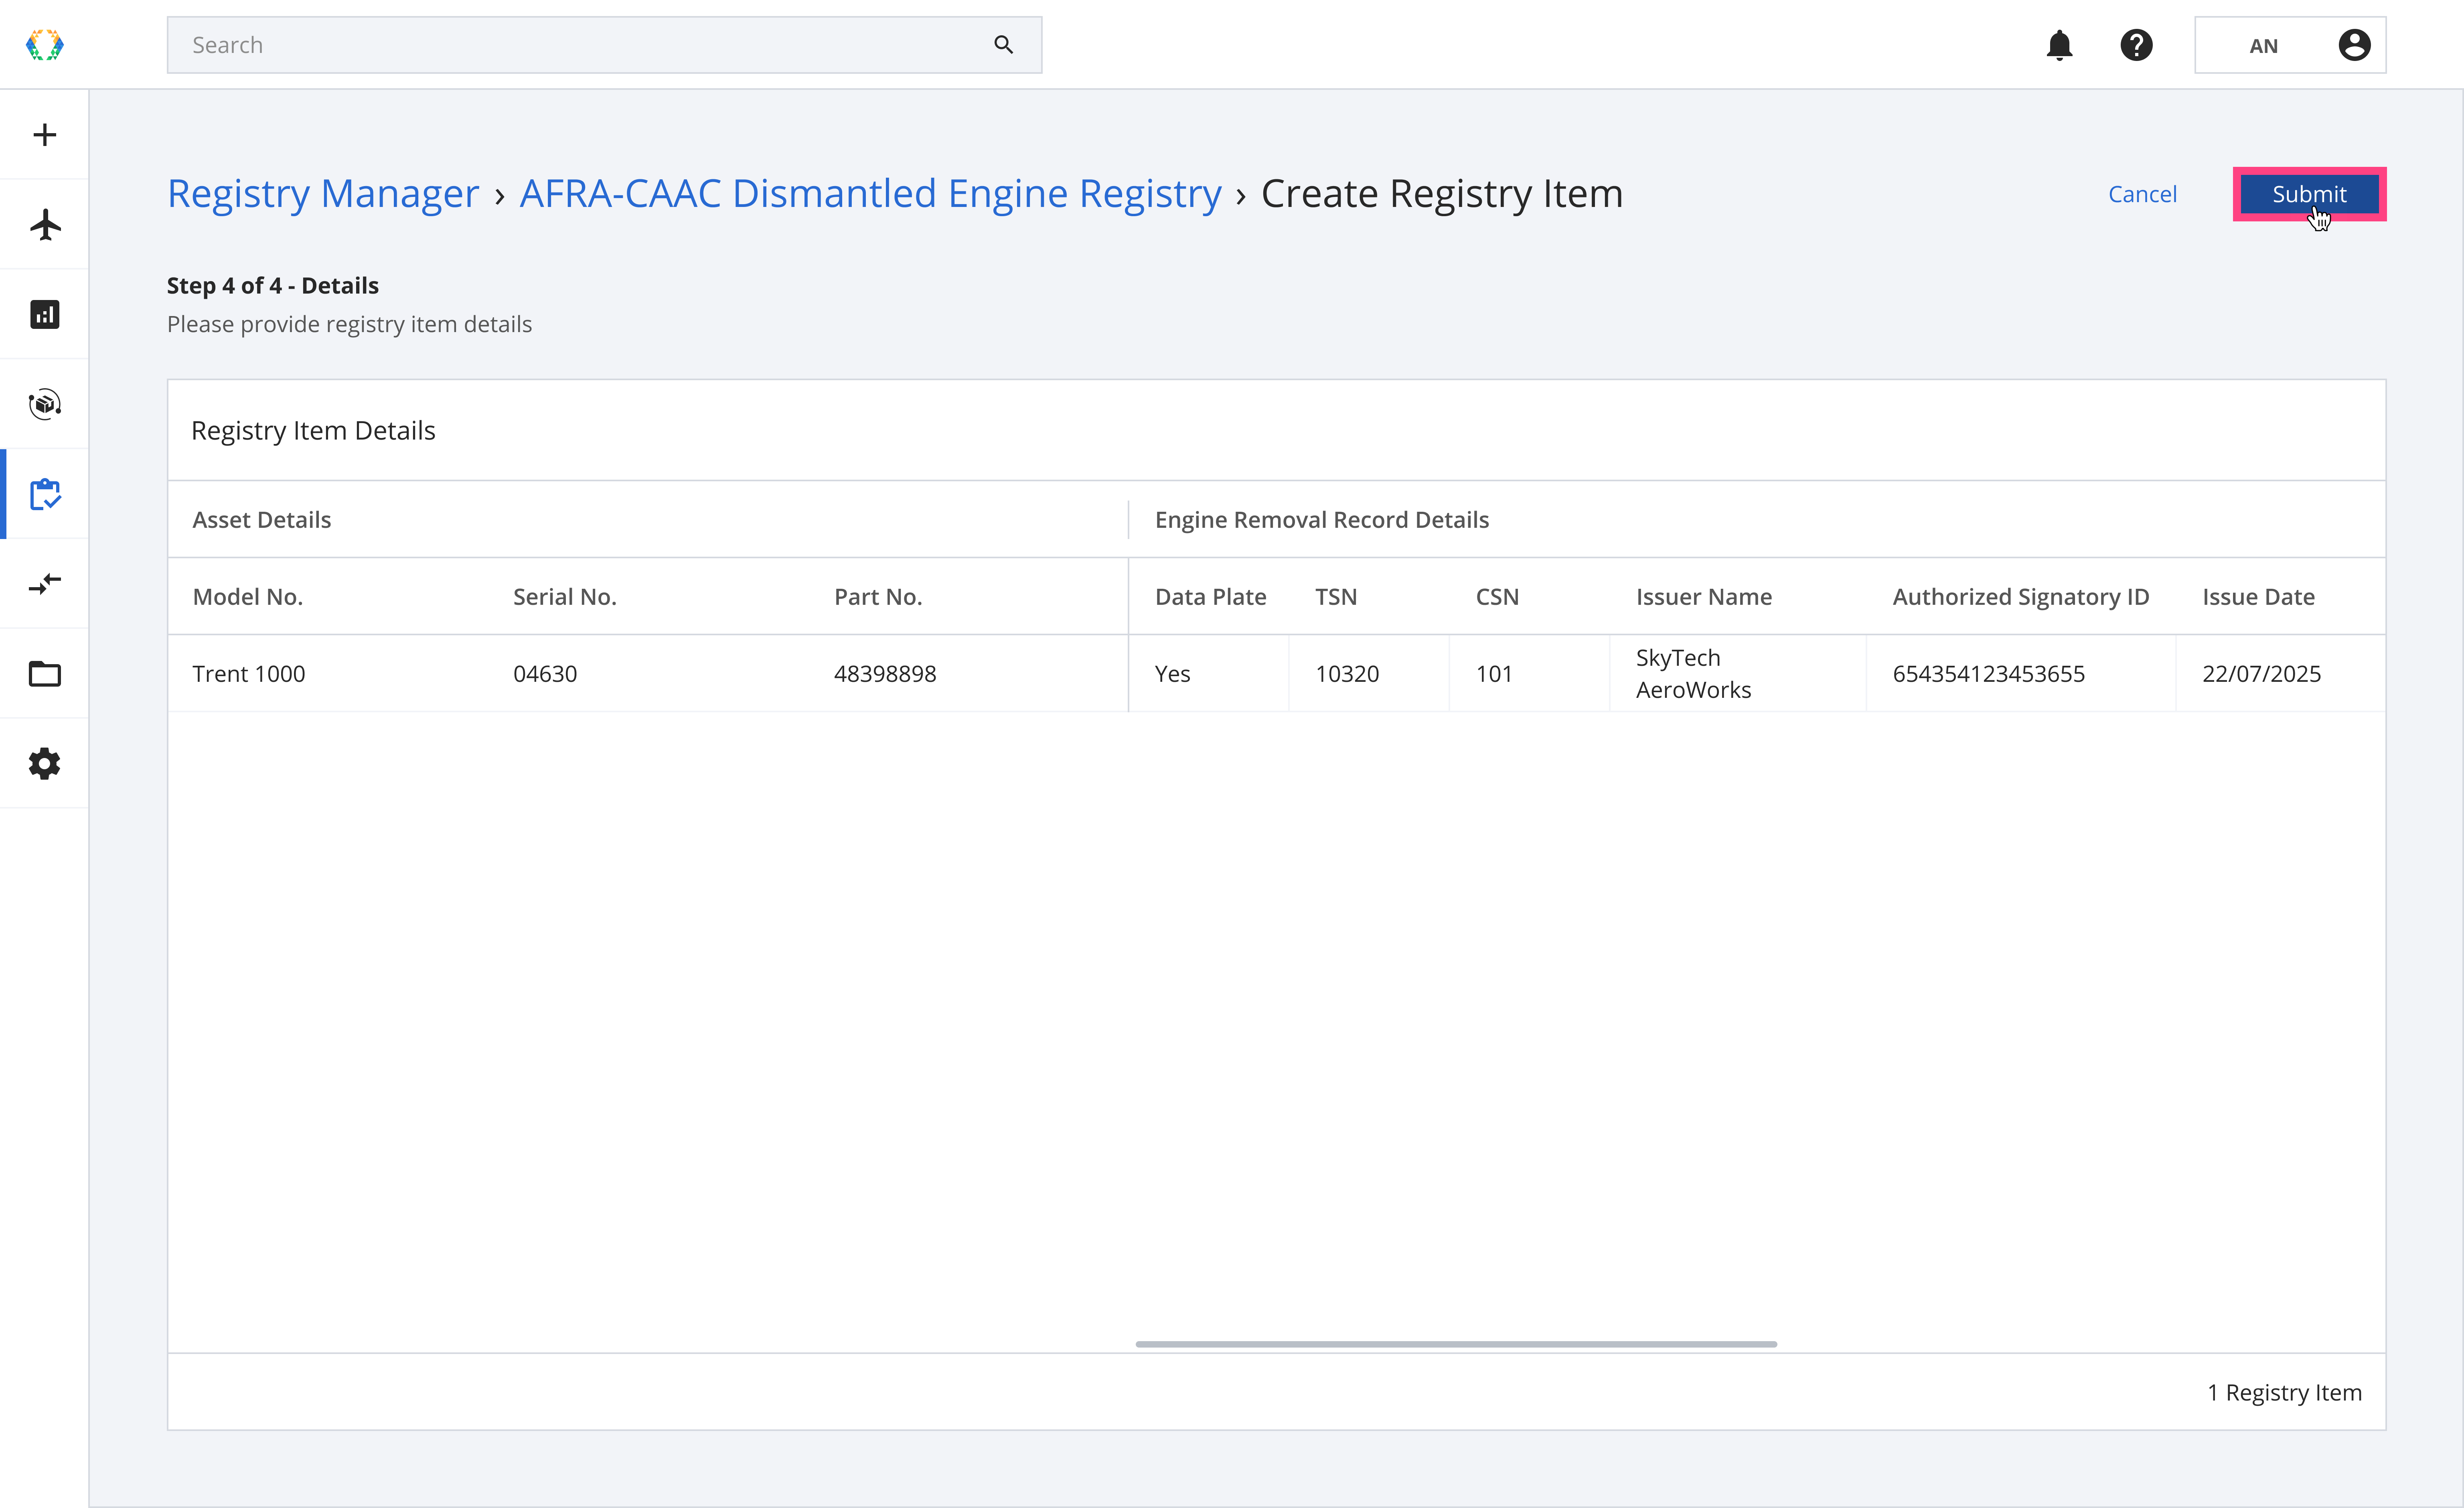This screenshot has width=2464, height=1508.
Task: Open the folder icon in sidebar
Action: click(x=44, y=673)
